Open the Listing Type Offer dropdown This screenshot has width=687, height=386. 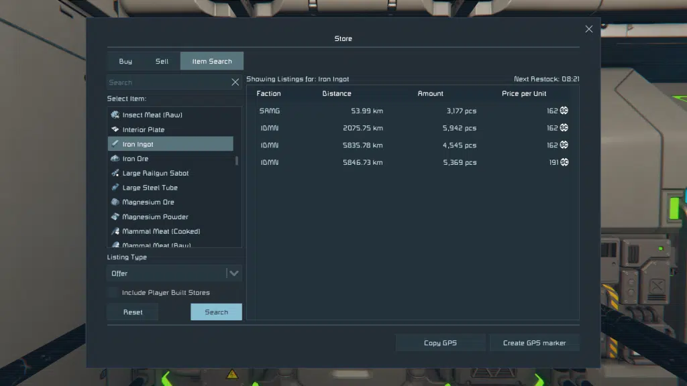[174, 273]
